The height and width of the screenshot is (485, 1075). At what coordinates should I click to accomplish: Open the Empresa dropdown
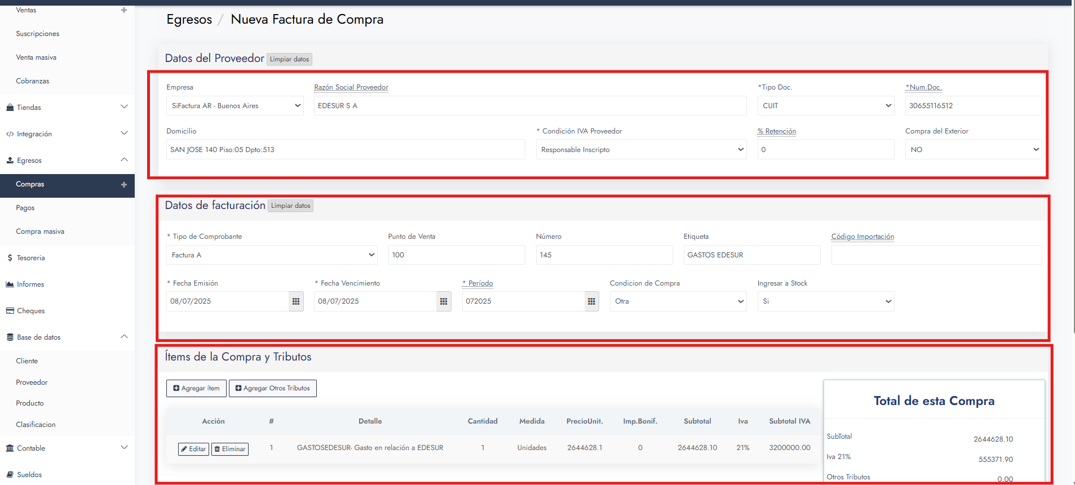pos(235,106)
